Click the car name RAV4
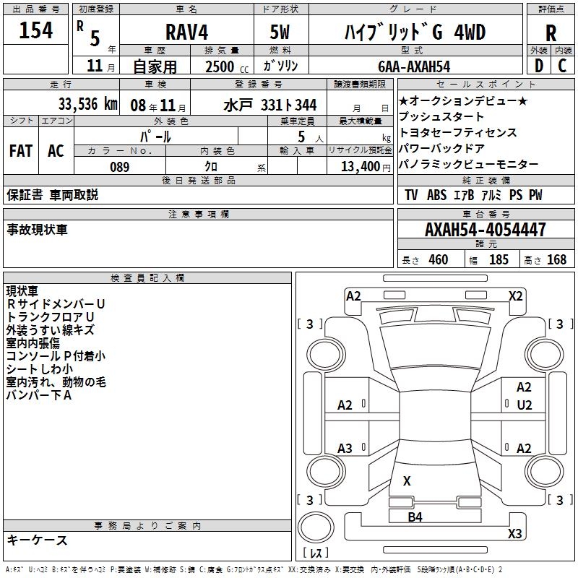 [186, 32]
